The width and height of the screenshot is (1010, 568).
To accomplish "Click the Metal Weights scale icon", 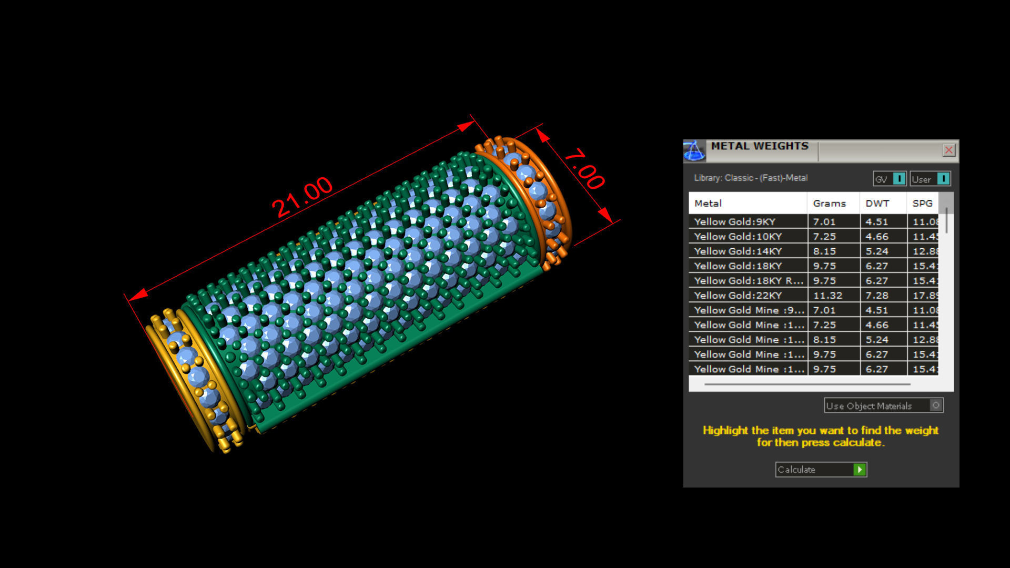I will [694, 150].
